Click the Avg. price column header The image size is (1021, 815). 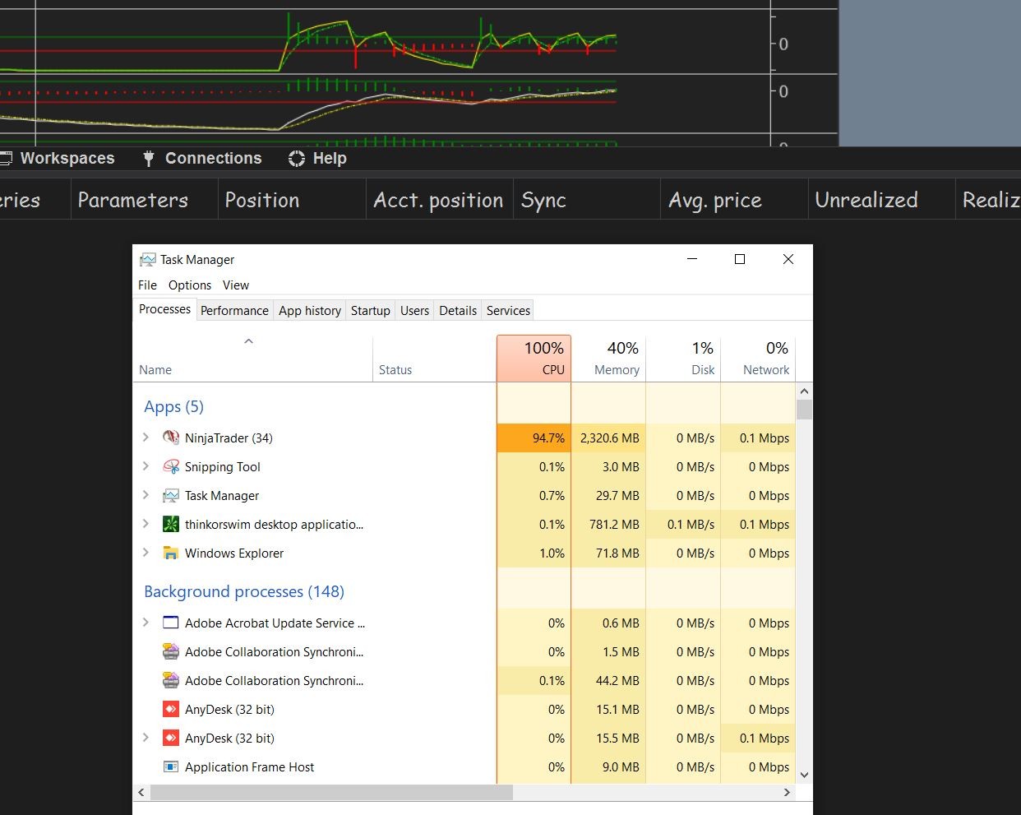coord(734,200)
